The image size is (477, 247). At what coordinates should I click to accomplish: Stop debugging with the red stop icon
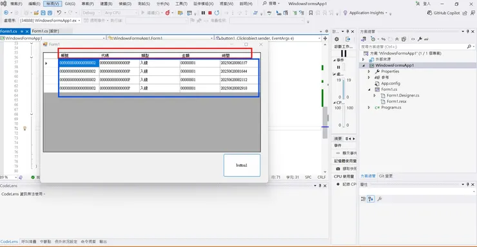(210, 13)
